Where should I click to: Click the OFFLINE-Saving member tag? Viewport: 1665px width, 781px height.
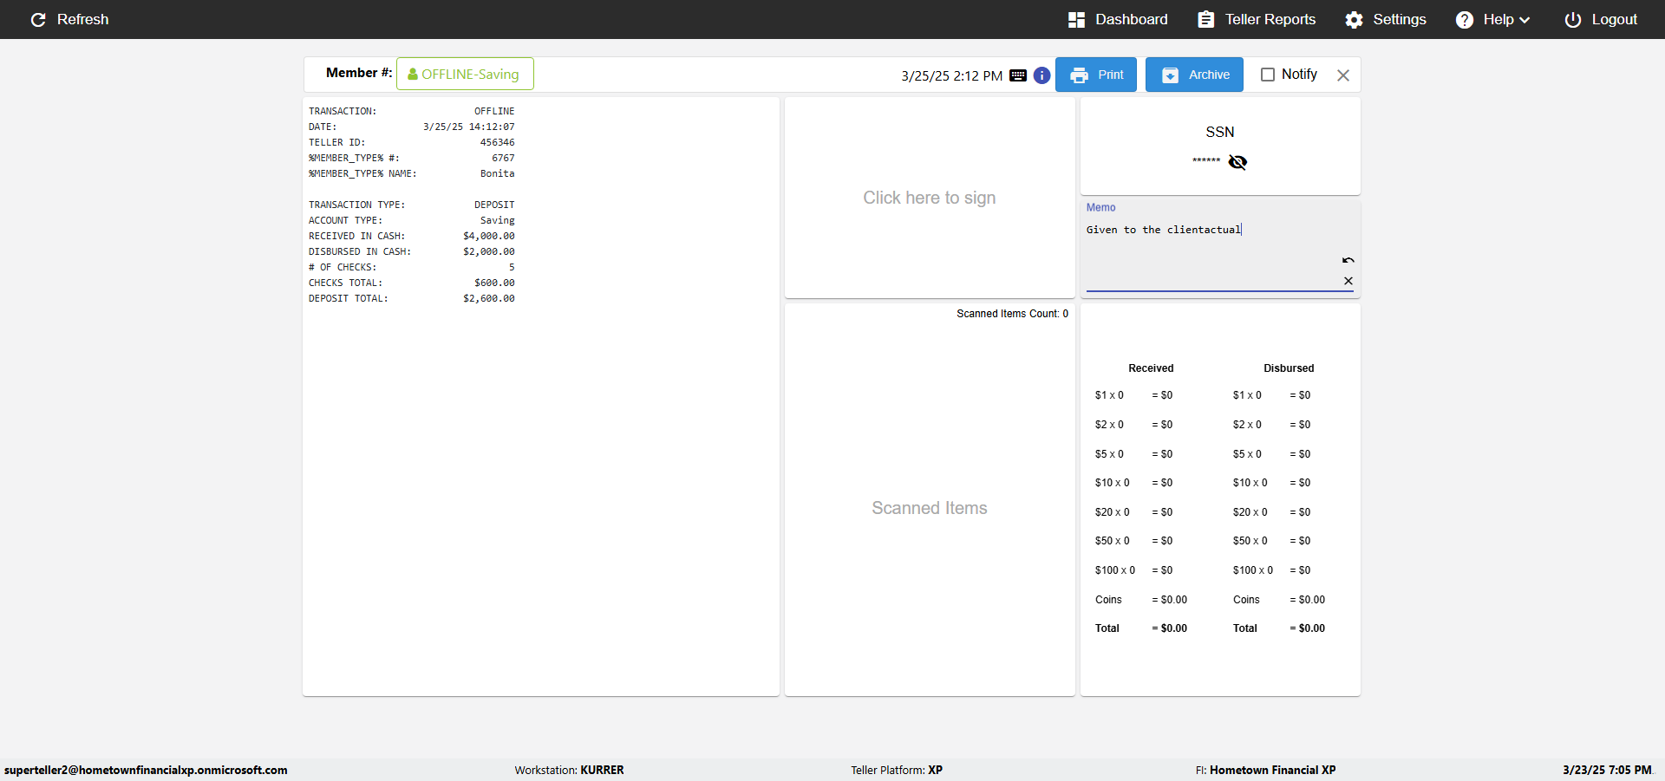[x=465, y=74]
